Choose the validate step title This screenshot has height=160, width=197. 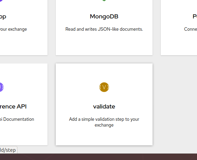(x=104, y=106)
